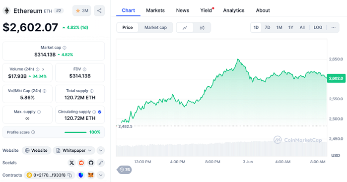Switch to candlestick chart view

click(x=202, y=28)
